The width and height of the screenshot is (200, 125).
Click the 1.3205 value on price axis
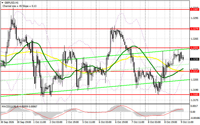[195, 80]
